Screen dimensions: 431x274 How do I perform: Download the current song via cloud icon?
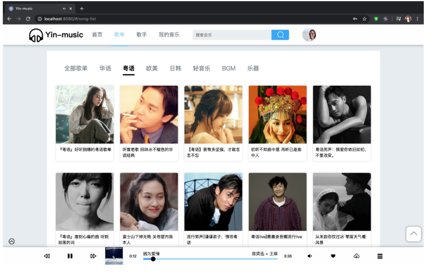[x=357, y=256]
